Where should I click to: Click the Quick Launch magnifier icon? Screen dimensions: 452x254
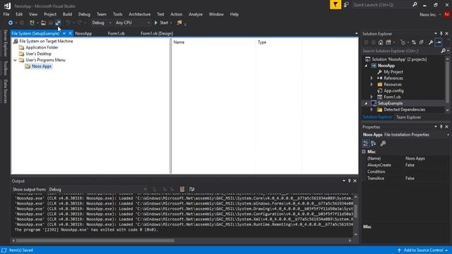click(x=415, y=5)
